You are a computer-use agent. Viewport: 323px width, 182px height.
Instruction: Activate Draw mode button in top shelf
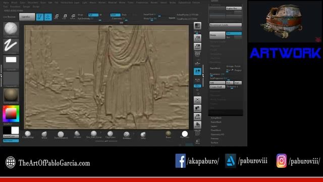pyautogui.click(x=48, y=17)
